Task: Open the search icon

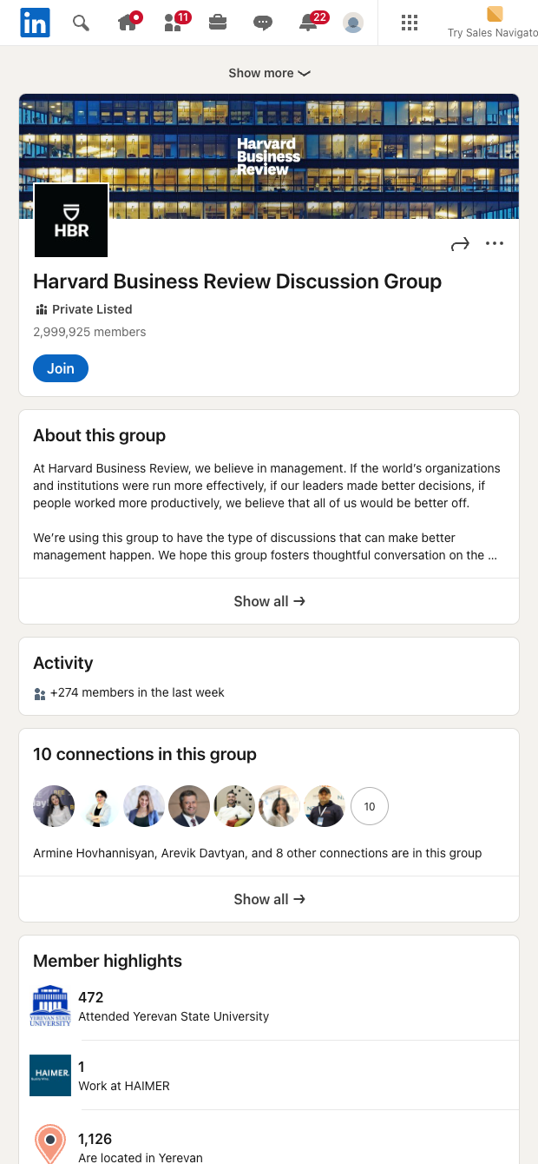Action: pyautogui.click(x=81, y=23)
